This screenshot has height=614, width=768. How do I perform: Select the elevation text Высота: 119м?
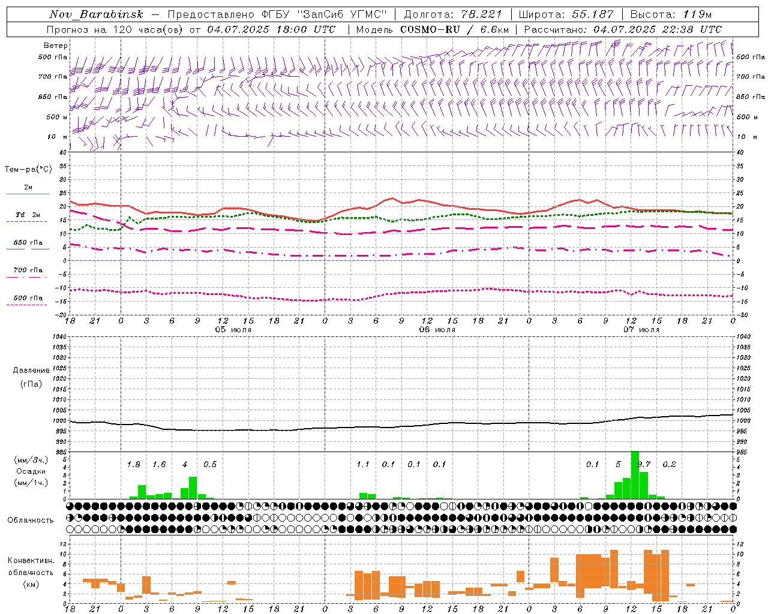[x=671, y=14]
